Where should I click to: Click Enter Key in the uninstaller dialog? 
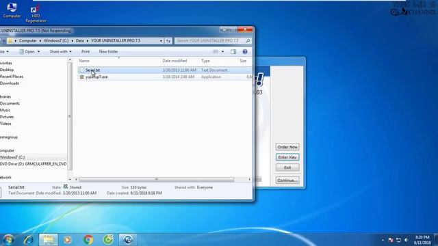(x=287, y=157)
